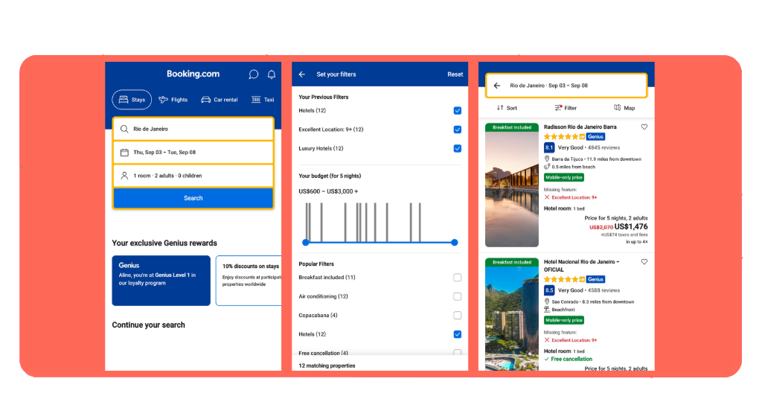Image resolution: width=762 pixels, height=399 pixels.
Task: Open the 10% discounts on stays card
Action: pos(249,281)
